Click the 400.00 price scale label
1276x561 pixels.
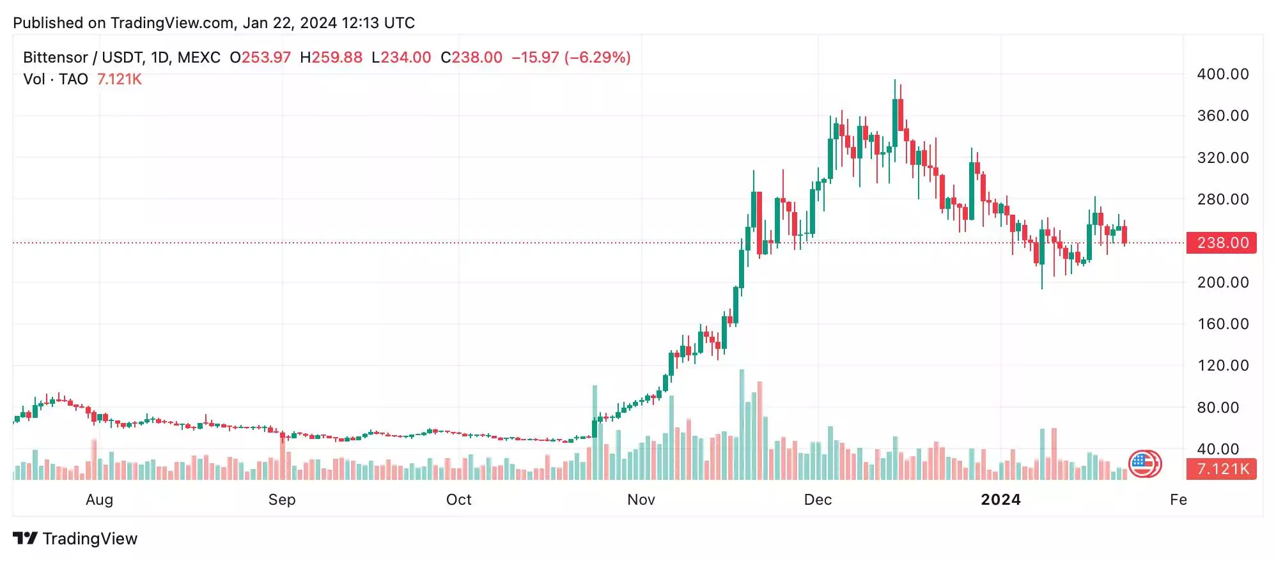click(1223, 74)
